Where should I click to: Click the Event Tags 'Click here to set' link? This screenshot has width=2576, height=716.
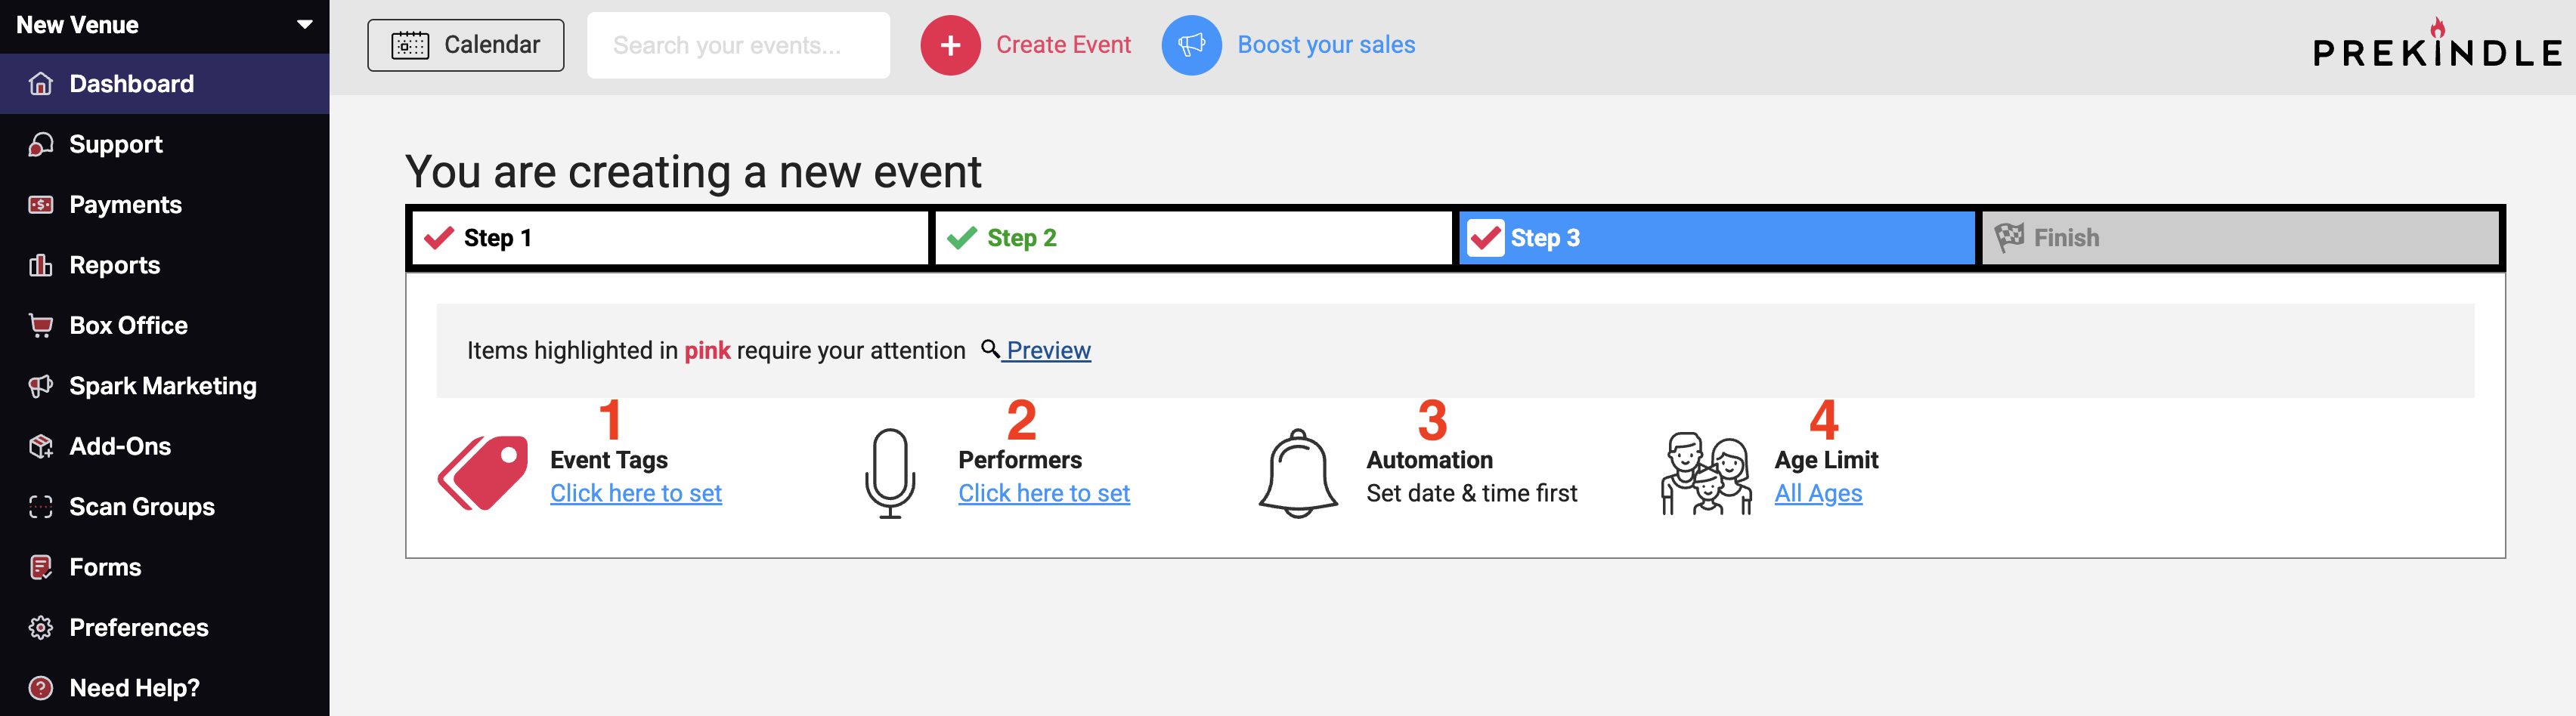coord(636,493)
